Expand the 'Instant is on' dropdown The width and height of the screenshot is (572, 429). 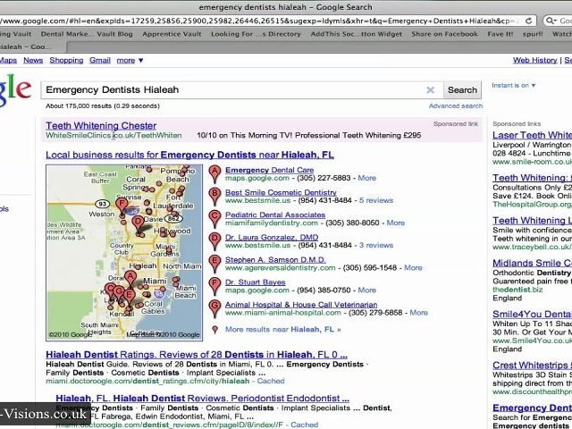pyautogui.click(x=514, y=86)
